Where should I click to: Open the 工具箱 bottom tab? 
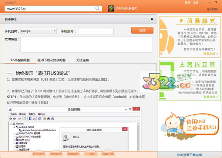(91, 154)
